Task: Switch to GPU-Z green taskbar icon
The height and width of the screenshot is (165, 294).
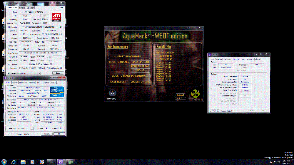Action: [x=71, y=162]
